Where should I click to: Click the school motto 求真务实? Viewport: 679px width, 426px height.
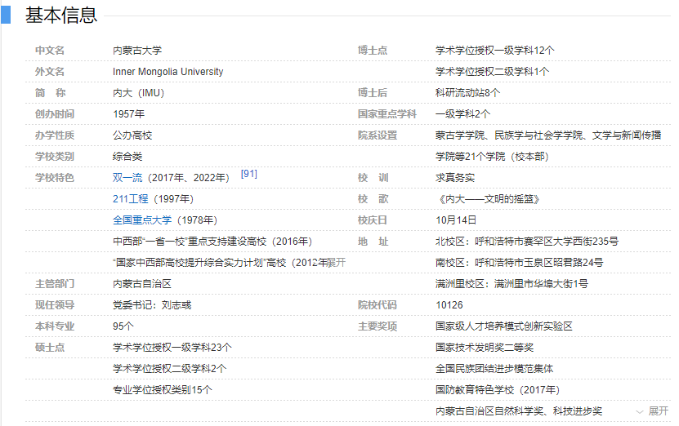455,178
